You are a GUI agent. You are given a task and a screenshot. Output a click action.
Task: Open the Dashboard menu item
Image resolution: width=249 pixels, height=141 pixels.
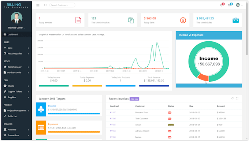point(16,34)
